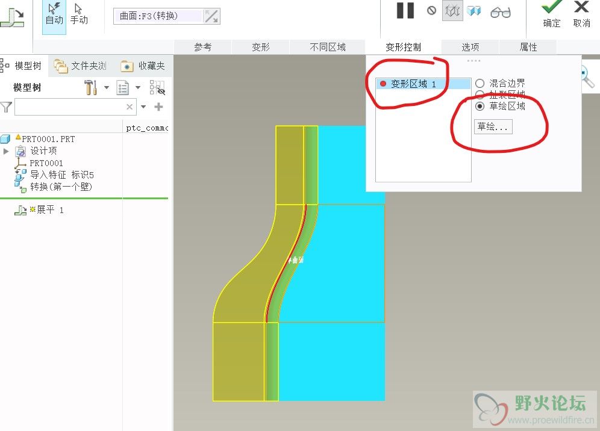Screen dimensions: 600x431
Task: Click the unbend tool icon at top-left
Action: coord(13,17)
